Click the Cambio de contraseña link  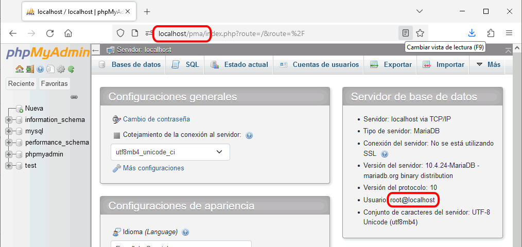coord(156,119)
